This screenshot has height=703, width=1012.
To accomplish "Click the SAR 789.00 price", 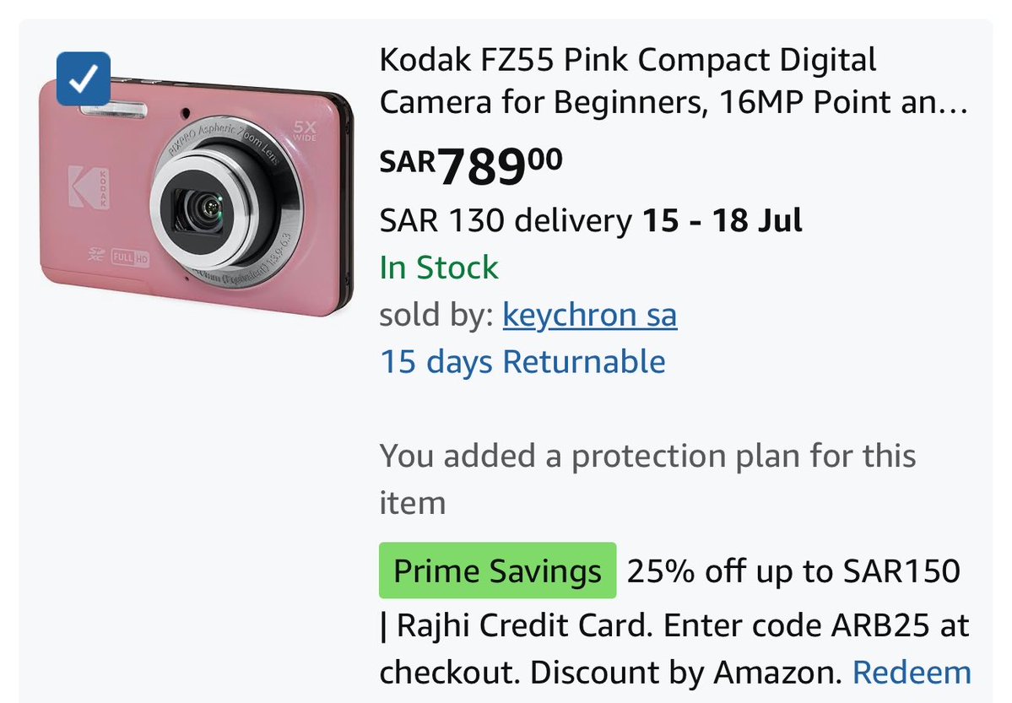I will click(x=471, y=166).
